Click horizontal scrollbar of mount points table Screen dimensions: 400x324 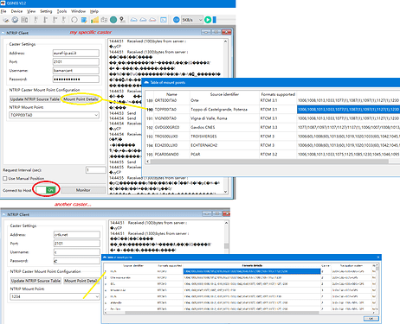click(268, 162)
